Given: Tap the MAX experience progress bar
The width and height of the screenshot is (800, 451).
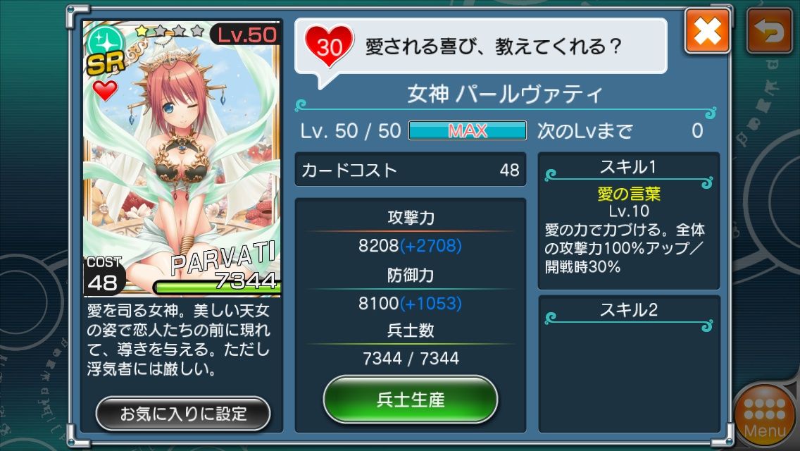Looking at the screenshot, I should click(x=468, y=131).
